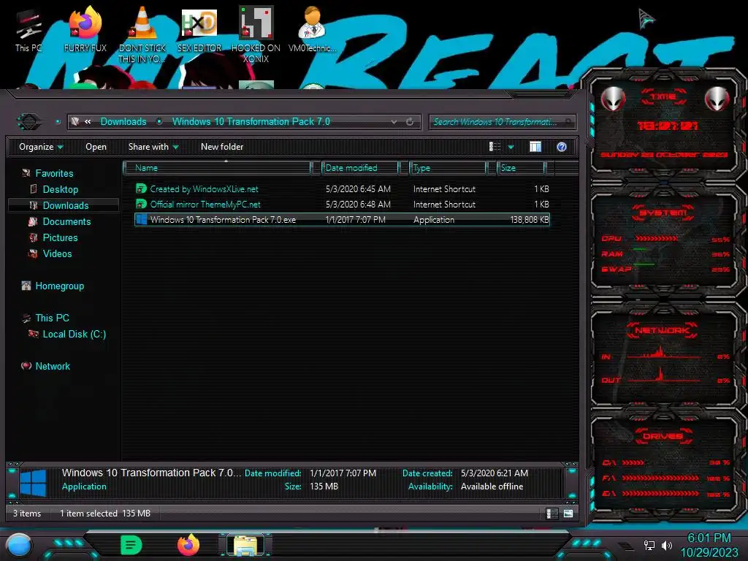Image resolution: width=748 pixels, height=561 pixels.
Task: Refresh the current folder view
Action: [410, 122]
